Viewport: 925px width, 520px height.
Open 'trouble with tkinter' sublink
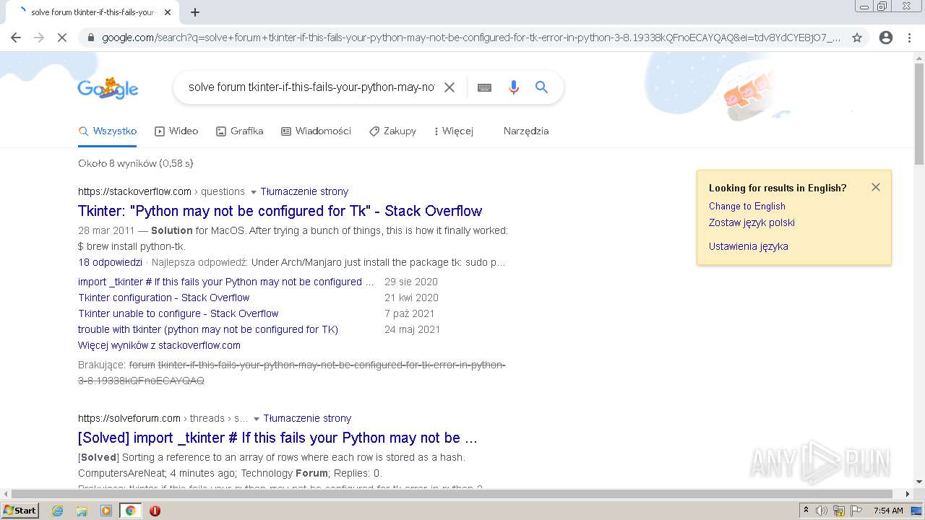[208, 329]
